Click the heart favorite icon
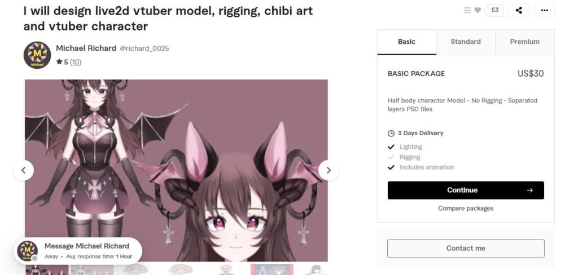The image size is (578, 275). (478, 10)
